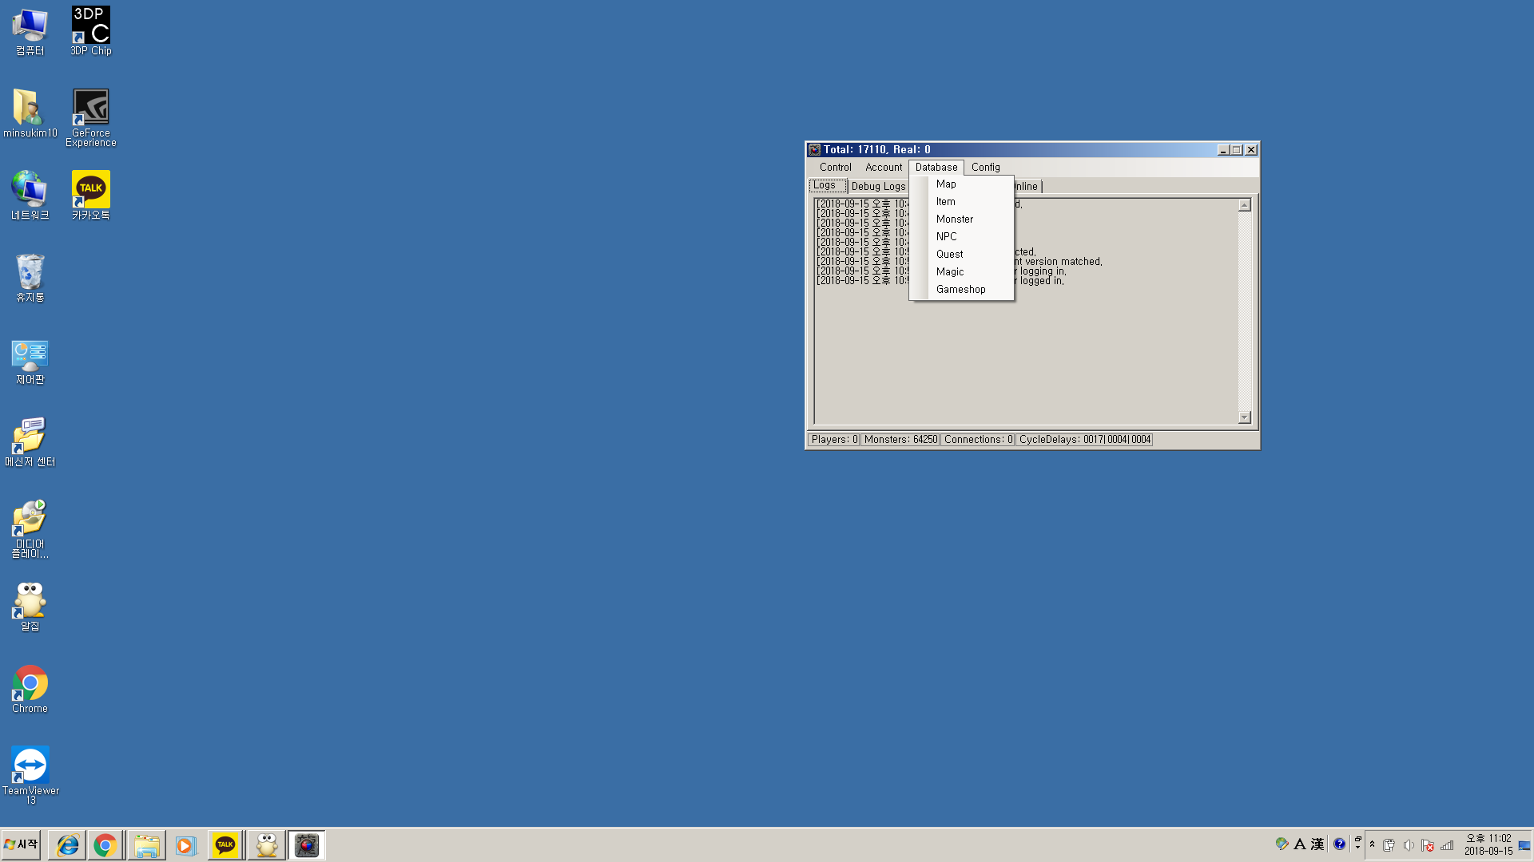Open the minsukim10 user folder
1534x862 pixels.
coord(30,113)
